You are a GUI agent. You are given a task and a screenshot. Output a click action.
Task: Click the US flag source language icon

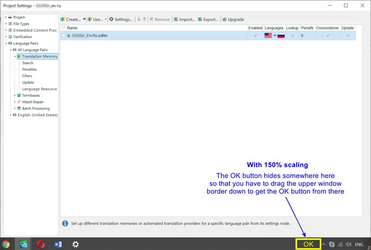tap(268, 35)
